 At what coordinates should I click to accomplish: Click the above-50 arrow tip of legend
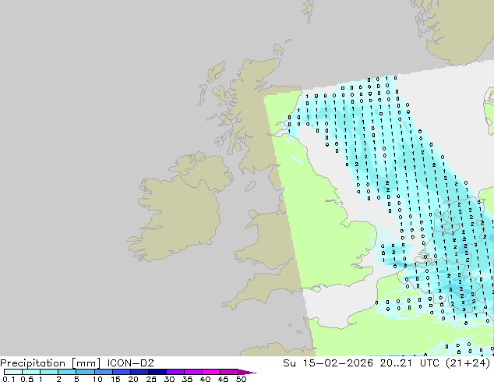tap(247, 373)
